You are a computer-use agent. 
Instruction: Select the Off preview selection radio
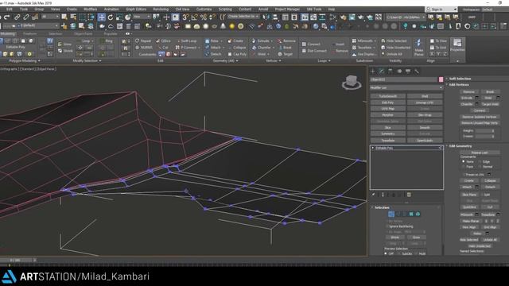pos(386,253)
